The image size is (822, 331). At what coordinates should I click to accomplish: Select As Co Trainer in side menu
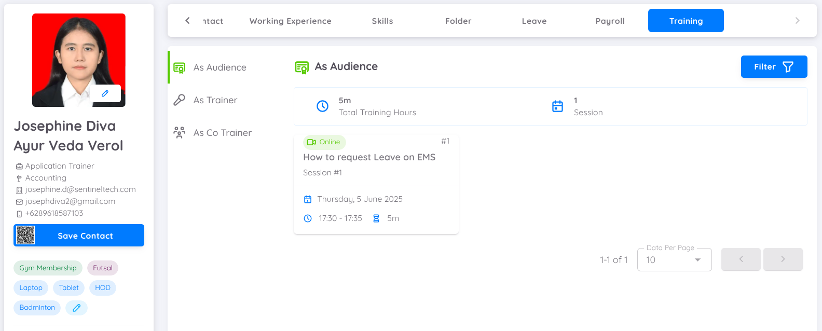(x=222, y=133)
